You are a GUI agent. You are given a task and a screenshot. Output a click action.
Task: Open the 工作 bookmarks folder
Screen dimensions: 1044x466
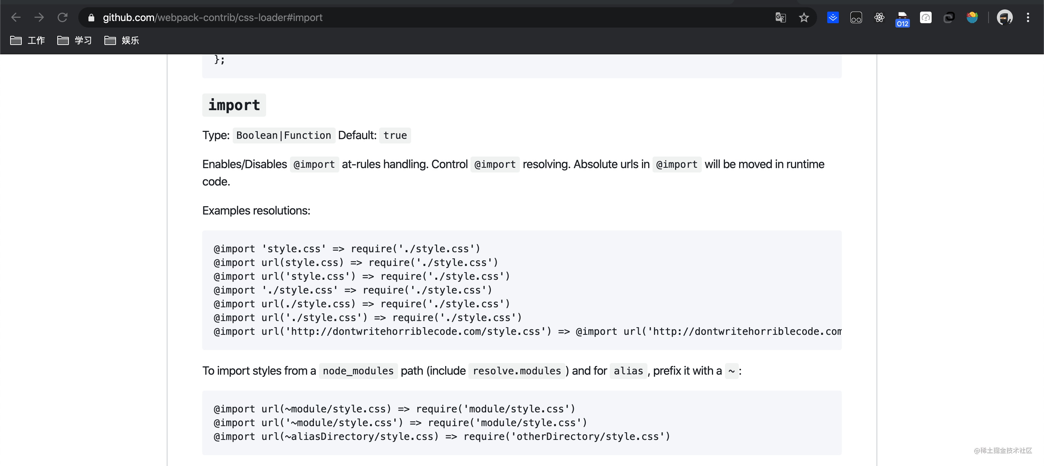click(28, 40)
